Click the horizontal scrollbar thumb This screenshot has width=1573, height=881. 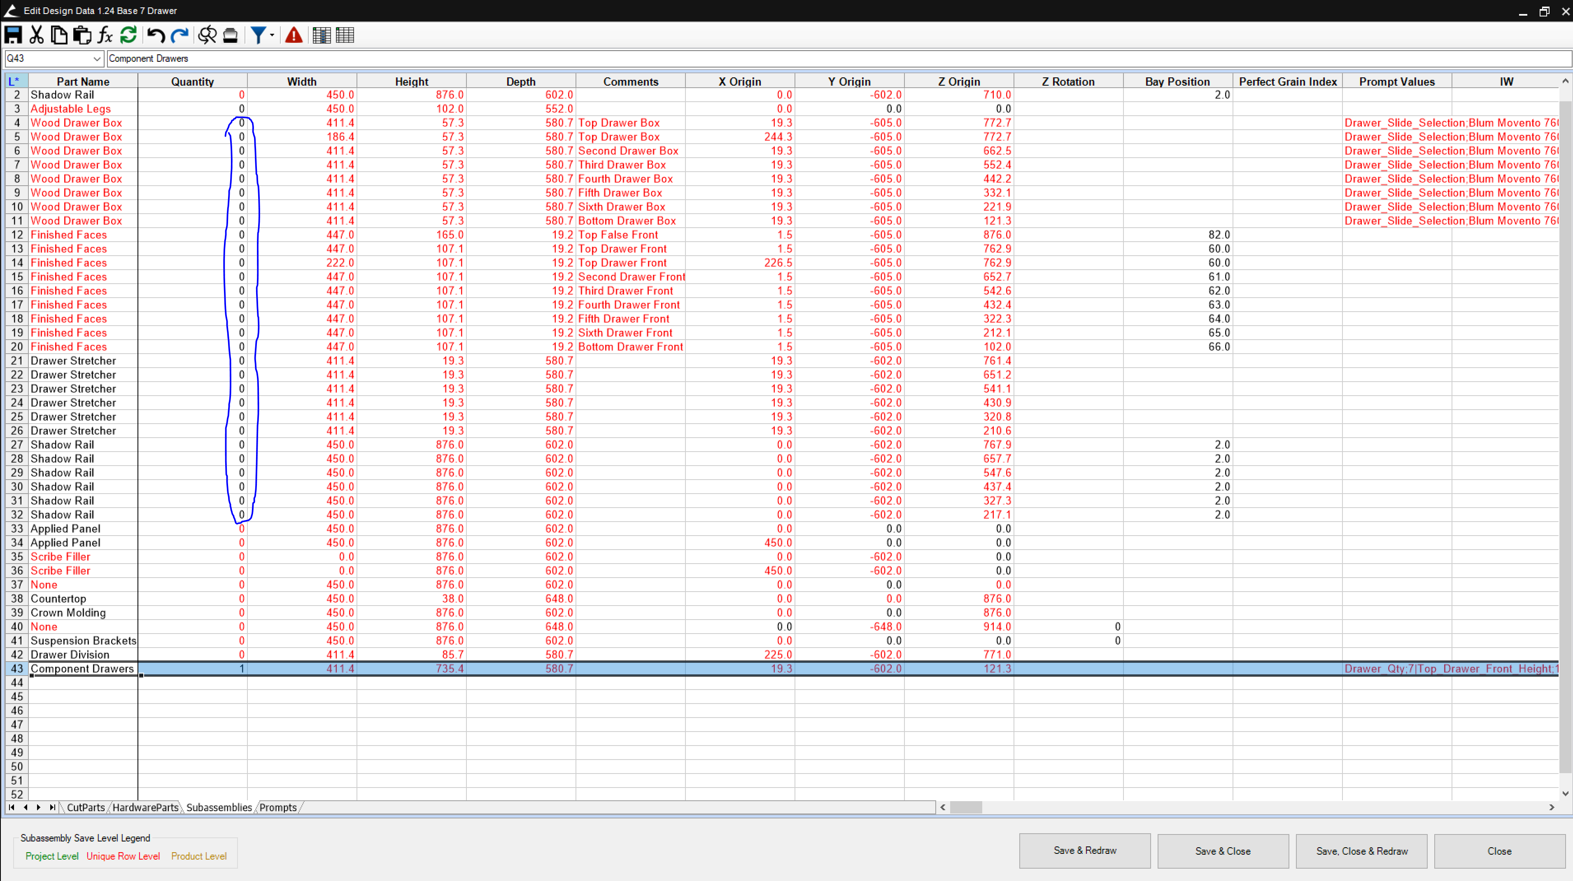[x=966, y=807]
